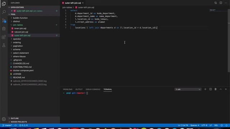Click the feedback smiley icon
This screenshot has width=230, height=129.
click(222, 125)
